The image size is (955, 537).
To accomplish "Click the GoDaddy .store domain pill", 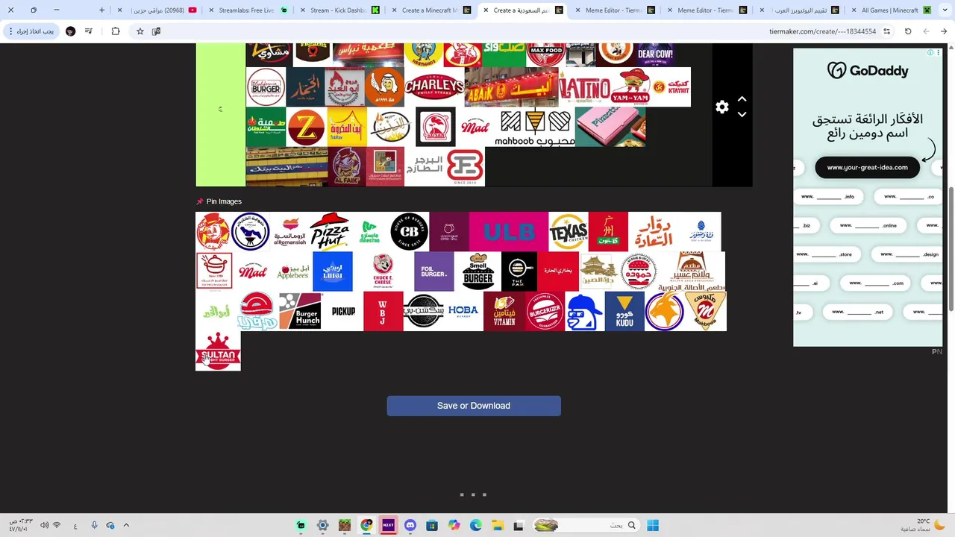I will (x=826, y=254).
